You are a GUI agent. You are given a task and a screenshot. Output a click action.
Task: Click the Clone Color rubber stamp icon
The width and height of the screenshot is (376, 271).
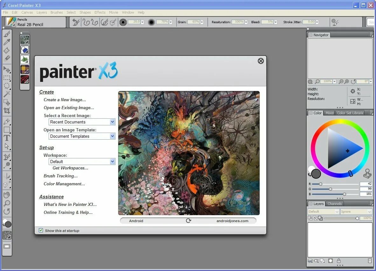click(x=367, y=174)
